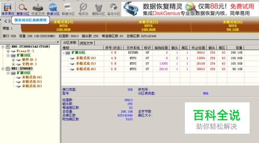Open the 数据恢复精灵 advertisement banner
The width and height of the screenshot is (259, 143).
click(190, 9)
